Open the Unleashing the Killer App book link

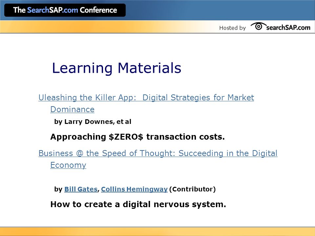(x=146, y=103)
